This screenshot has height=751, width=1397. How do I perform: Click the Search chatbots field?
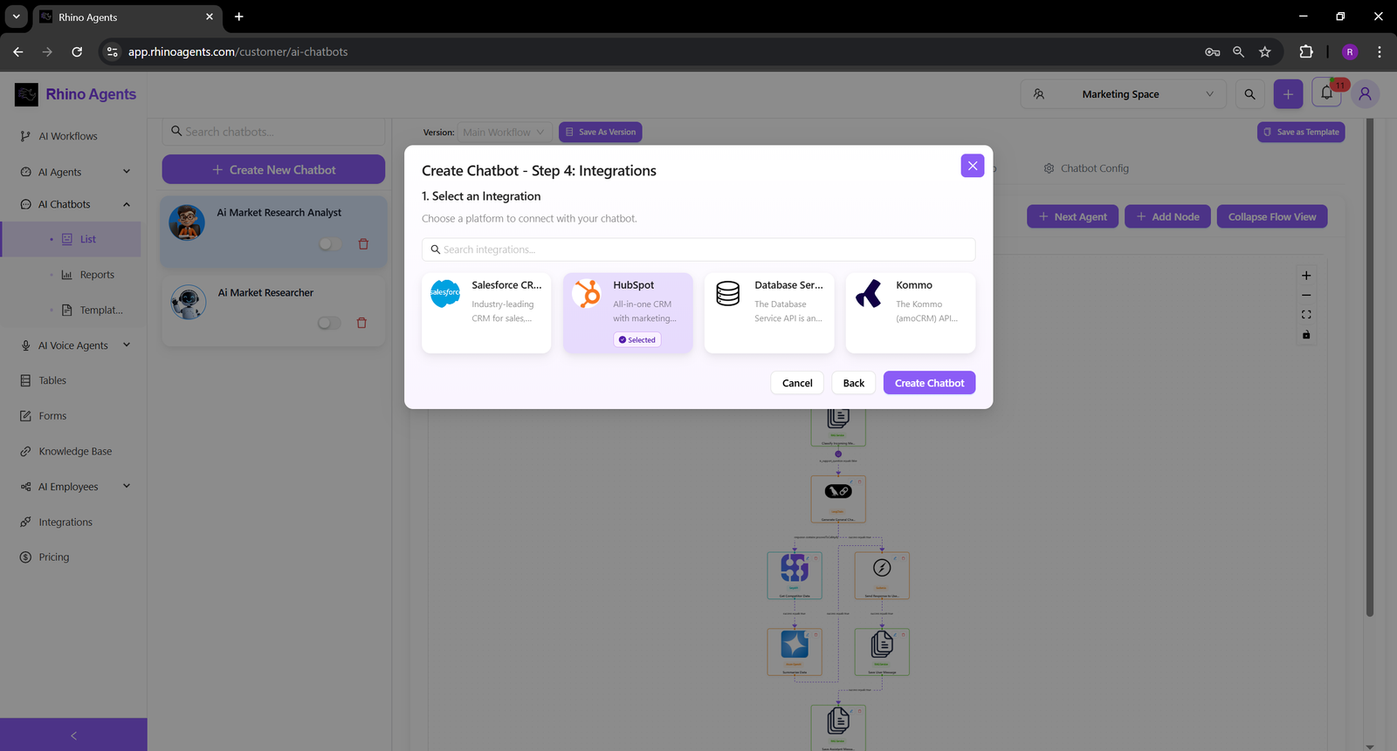coord(273,132)
